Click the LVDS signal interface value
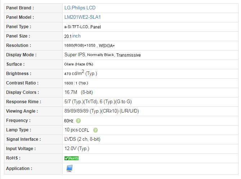 pyautogui.click(x=82, y=139)
